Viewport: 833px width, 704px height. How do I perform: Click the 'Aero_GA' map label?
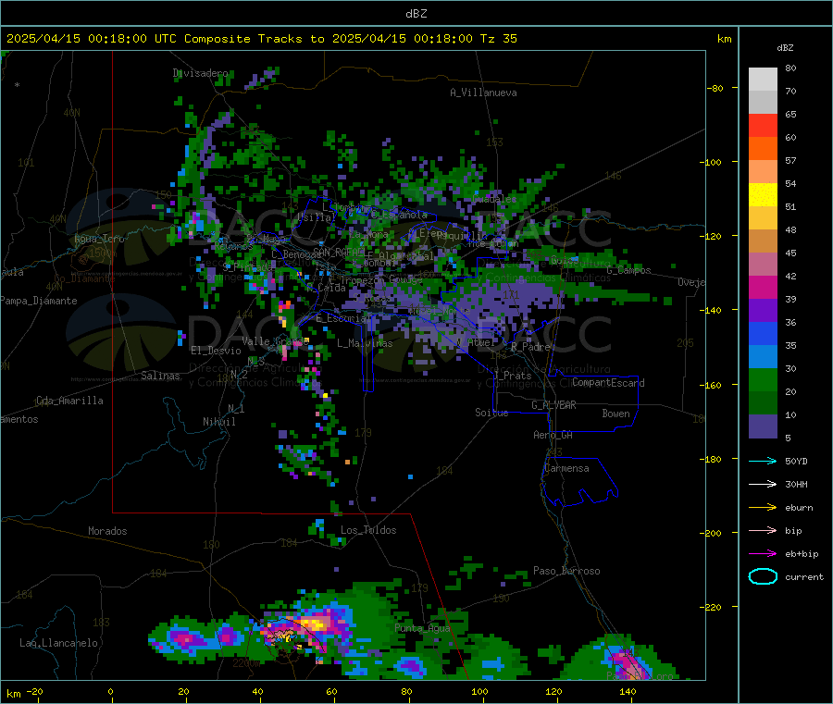pyautogui.click(x=553, y=435)
